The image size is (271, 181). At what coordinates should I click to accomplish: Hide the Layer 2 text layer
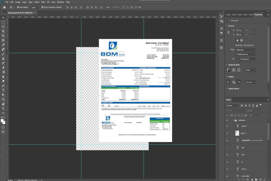point(227,126)
